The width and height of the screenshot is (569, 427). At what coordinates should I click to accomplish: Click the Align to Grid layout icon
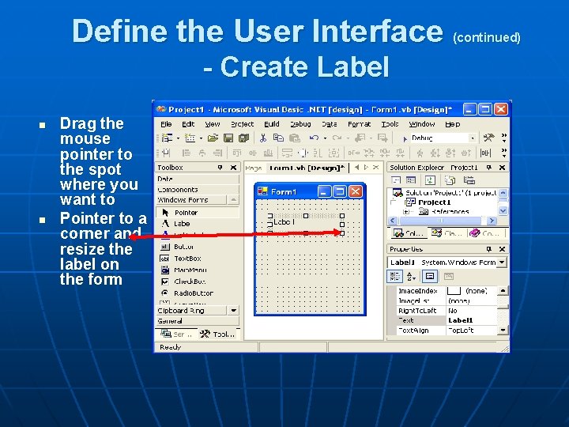pos(166,153)
